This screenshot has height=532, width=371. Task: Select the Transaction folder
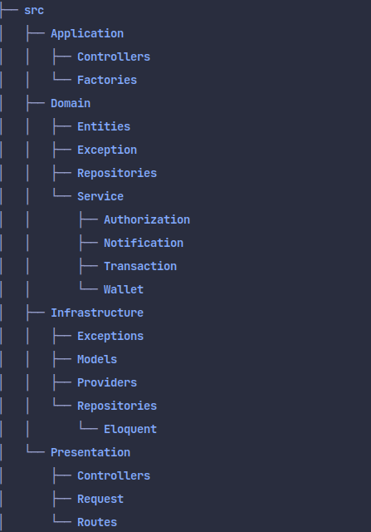coord(140,267)
